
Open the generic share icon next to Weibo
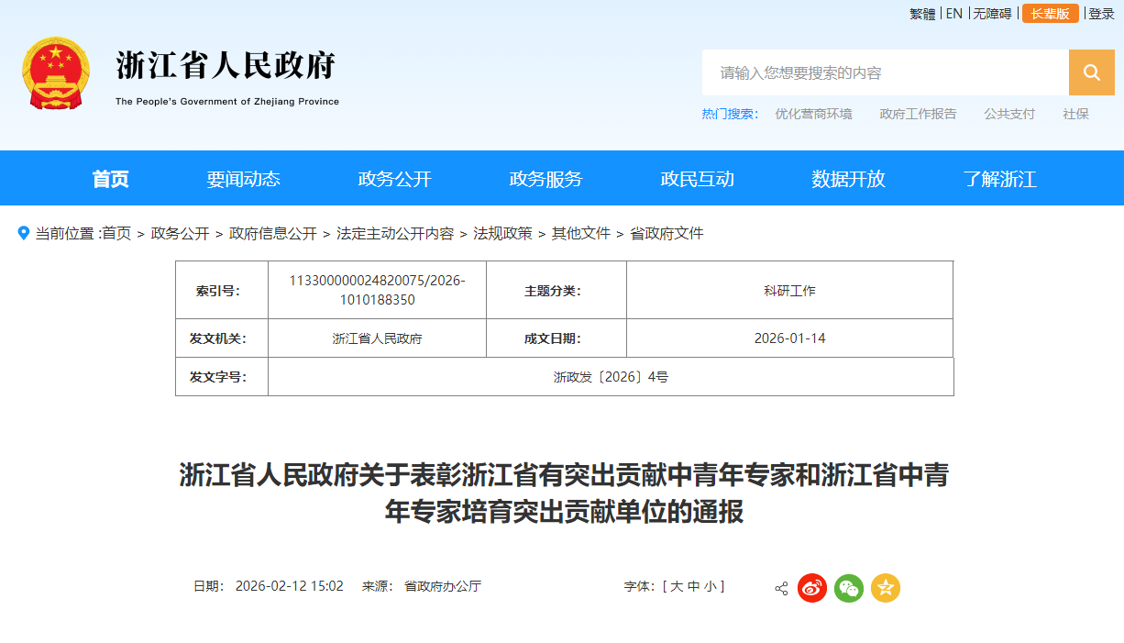pos(781,588)
